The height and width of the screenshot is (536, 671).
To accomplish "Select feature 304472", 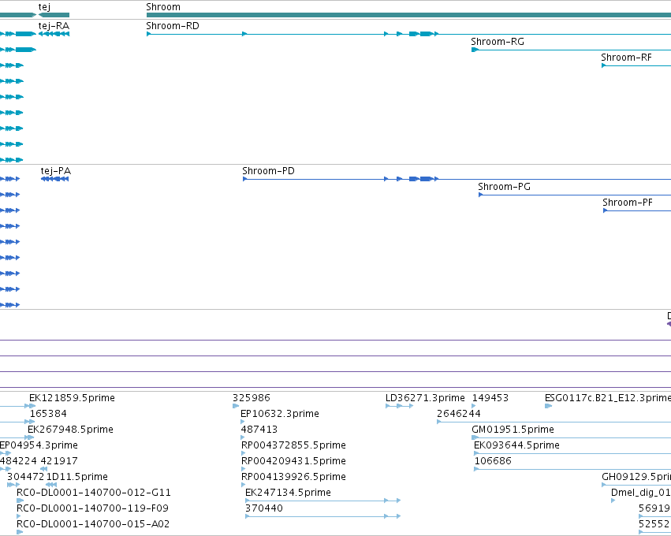I will [x=26, y=477].
